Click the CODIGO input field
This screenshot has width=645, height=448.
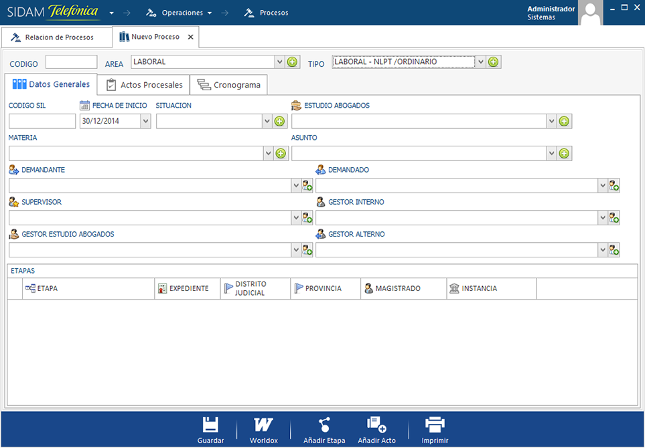(71, 62)
